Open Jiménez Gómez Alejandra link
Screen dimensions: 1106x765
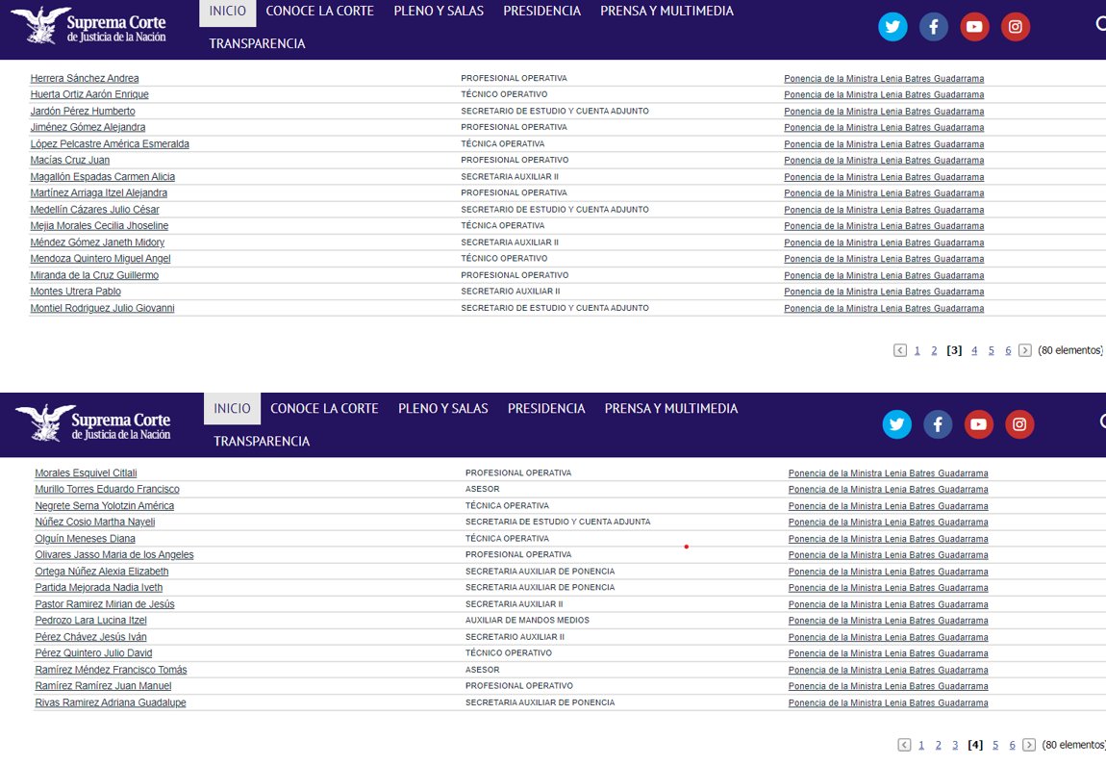point(88,128)
